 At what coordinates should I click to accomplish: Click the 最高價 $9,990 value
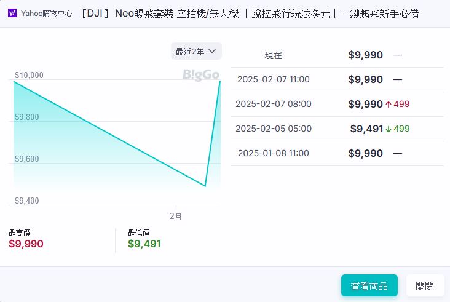click(x=26, y=244)
